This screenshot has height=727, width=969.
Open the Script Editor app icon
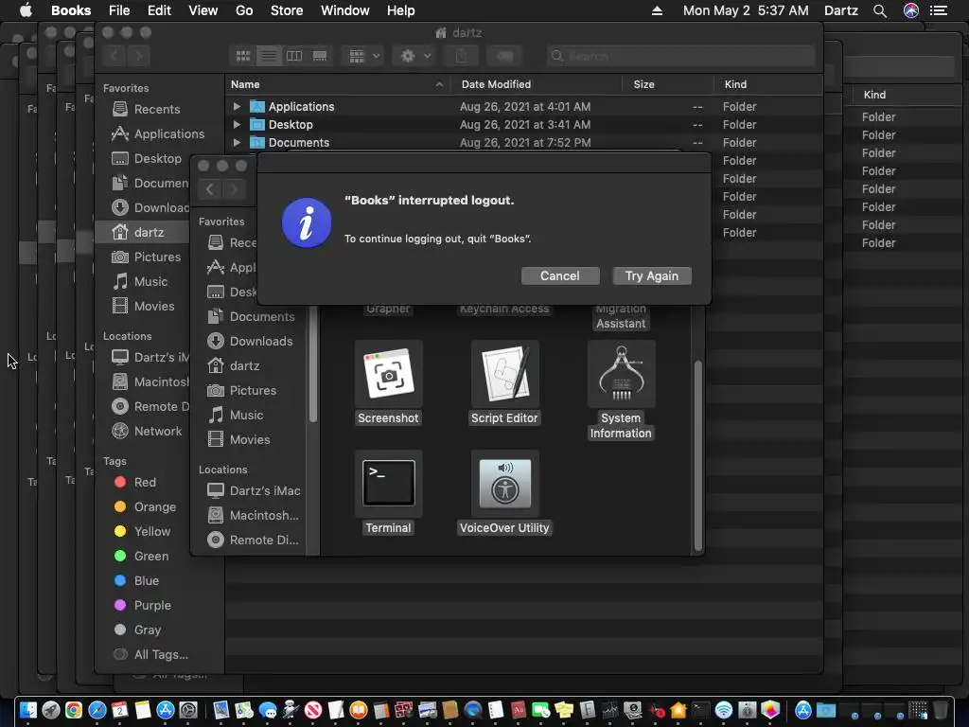coord(505,374)
